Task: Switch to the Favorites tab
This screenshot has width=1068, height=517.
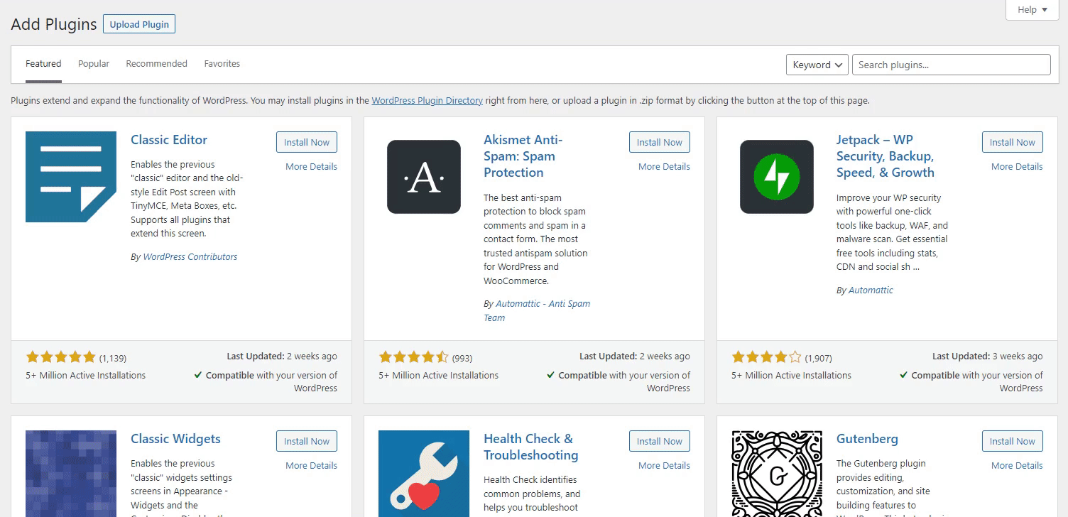Action: pos(222,64)
